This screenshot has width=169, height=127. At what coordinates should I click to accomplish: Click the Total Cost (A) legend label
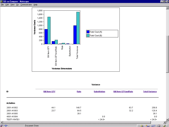96,32
